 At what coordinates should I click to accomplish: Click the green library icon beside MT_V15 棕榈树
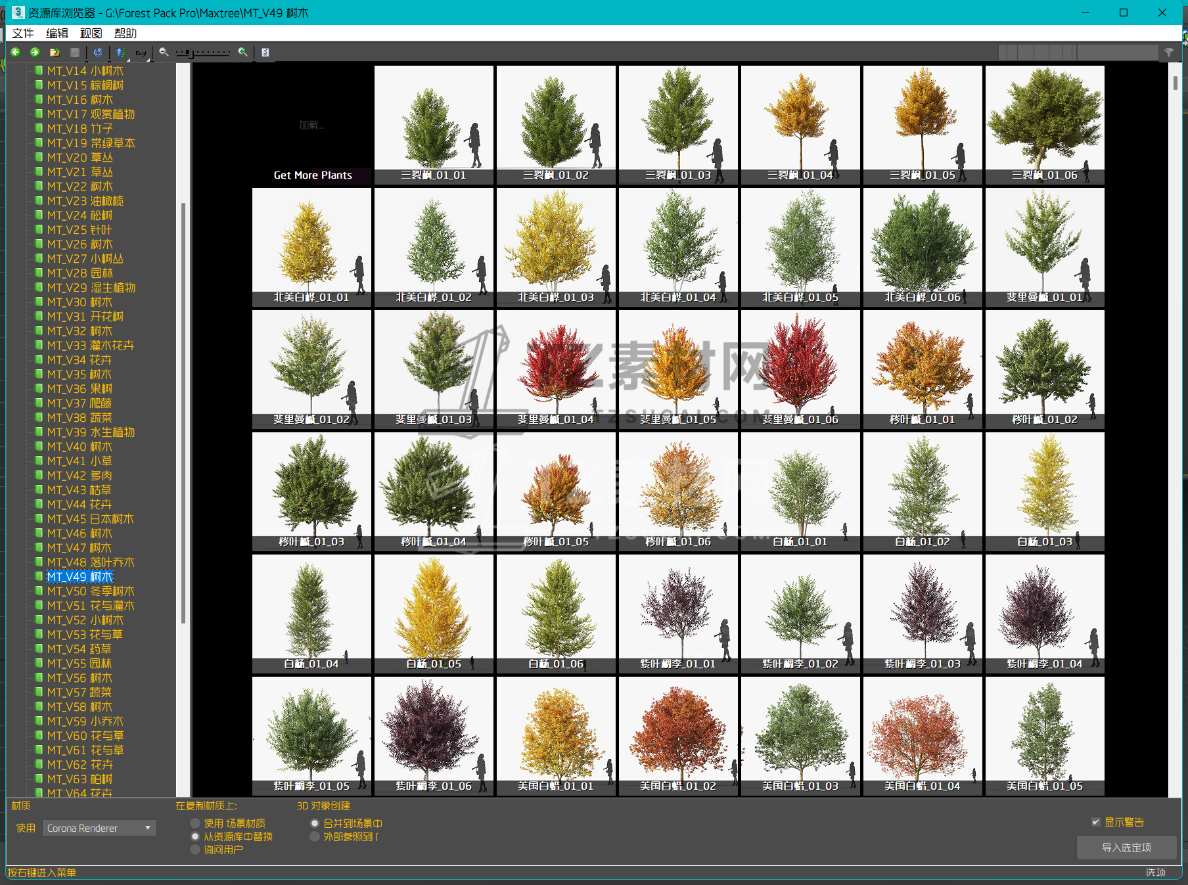coord(39,85)
